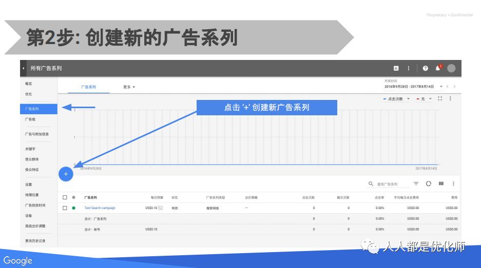This screenshot has height=268, width=481.
Task: Click the 有效 status of Test Search campaign
Action: pyautogui.click(x=175, y=208)
